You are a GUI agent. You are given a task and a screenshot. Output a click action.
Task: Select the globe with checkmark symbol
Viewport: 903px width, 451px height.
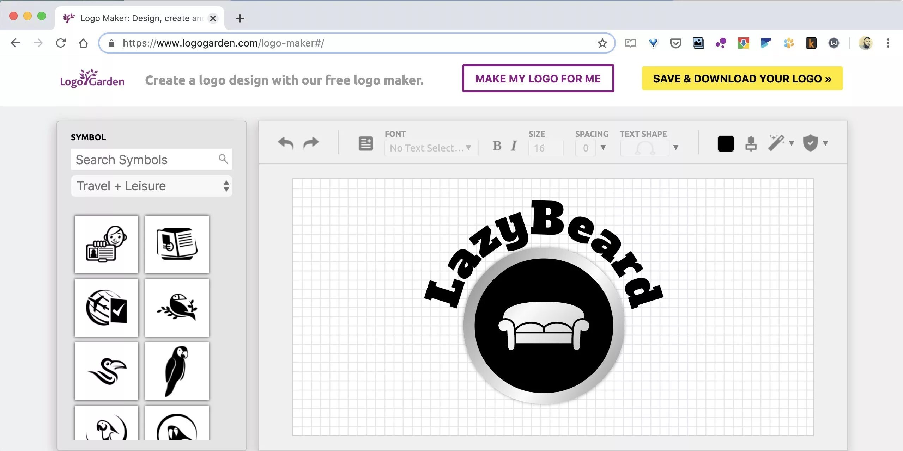click(x=107, y=308)
